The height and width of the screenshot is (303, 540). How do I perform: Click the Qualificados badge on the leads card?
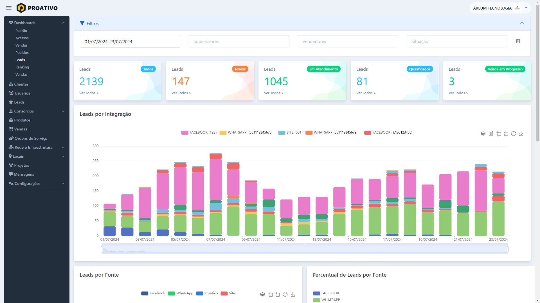pos(420,69)
